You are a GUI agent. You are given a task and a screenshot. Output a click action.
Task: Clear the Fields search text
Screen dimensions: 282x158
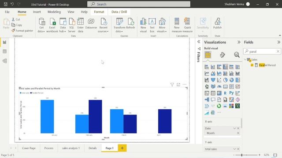[278, 51]
